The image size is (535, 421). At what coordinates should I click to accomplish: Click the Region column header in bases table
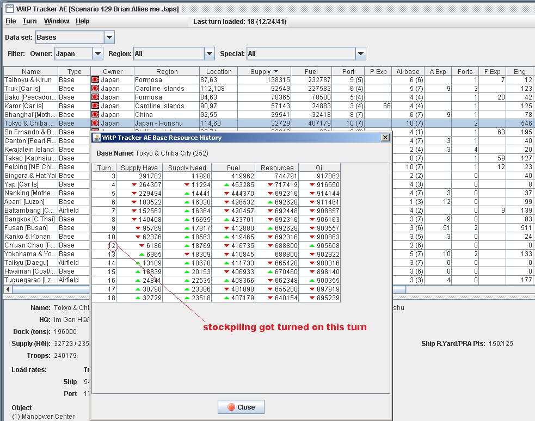tap(167, 72)
